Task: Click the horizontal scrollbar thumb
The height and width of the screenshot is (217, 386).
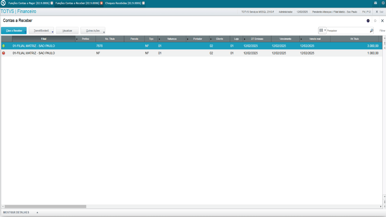Action: pos(45,206)
